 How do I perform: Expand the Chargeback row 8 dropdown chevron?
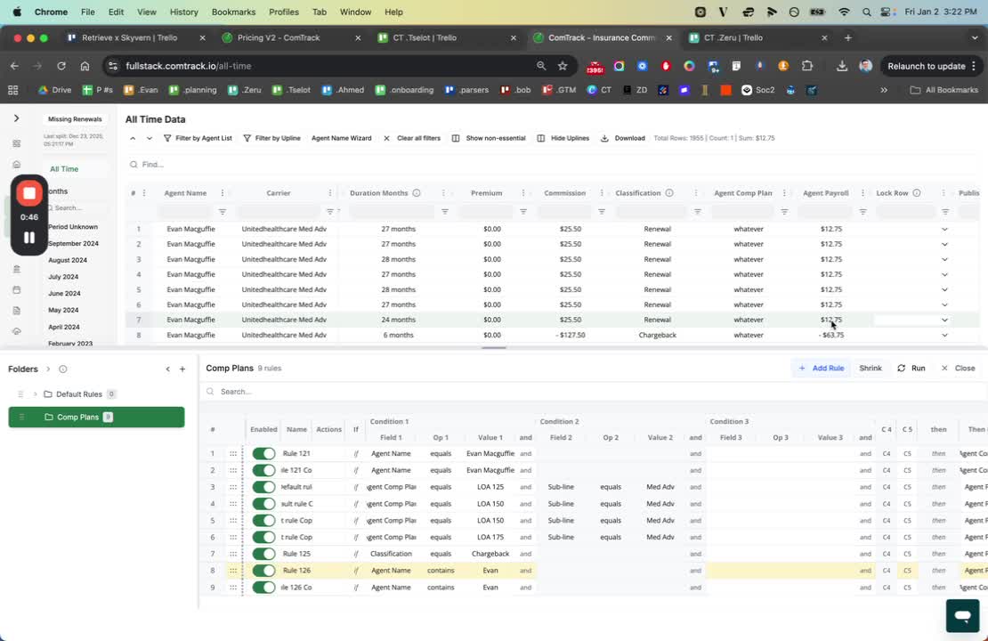[944, 336]
